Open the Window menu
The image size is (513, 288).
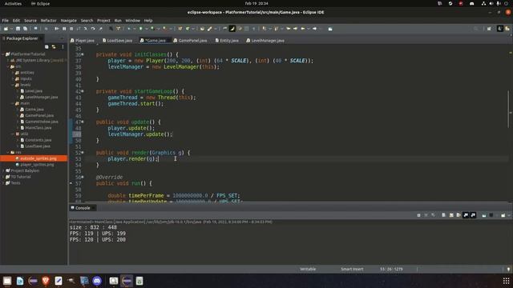132,21
